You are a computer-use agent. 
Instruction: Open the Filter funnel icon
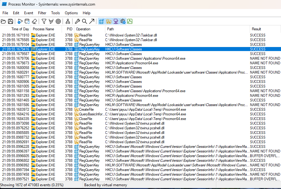[x=44, y=21]
